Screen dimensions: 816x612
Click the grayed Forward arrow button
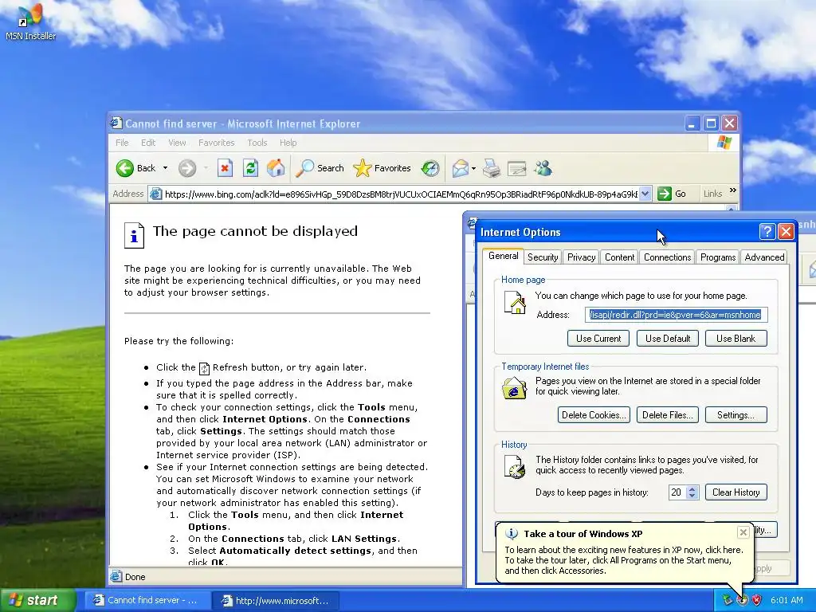187,168
